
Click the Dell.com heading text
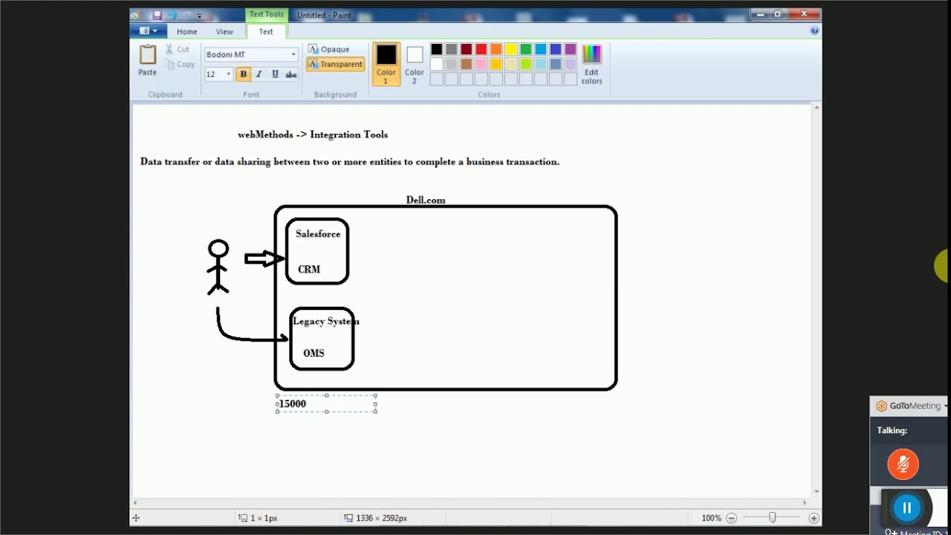426,200
